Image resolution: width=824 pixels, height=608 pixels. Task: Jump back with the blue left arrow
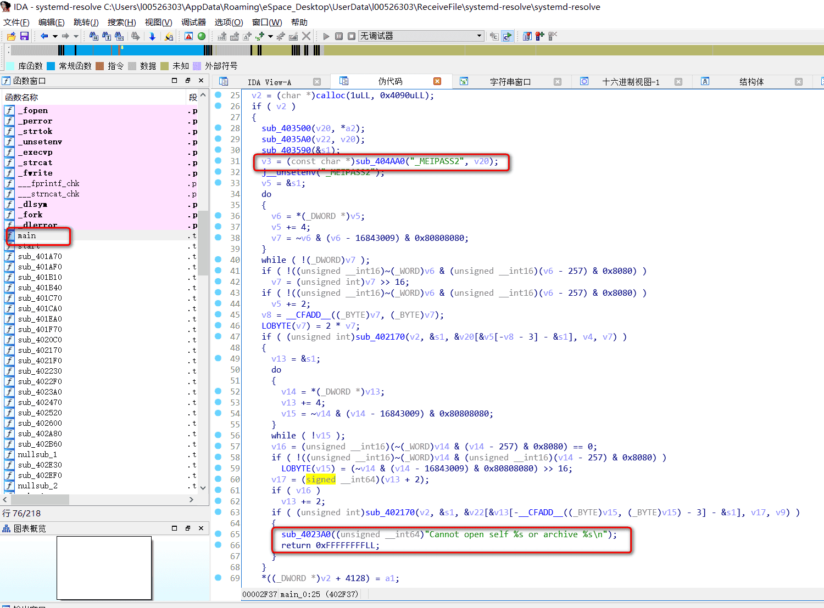[x=44, y=36]
